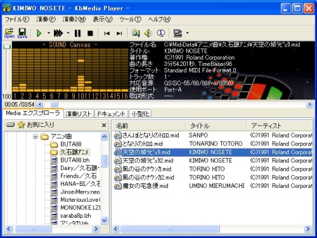317x238 pixels.
Task: Click the fast-forward triple arrow icon
Action: pyautogui.click(x=58, y=33)
